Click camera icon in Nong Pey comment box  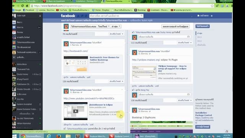188,94
